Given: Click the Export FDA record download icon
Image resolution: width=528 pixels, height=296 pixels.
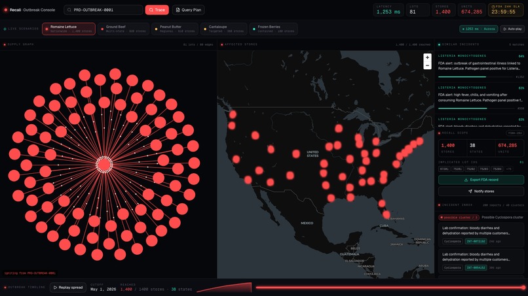Looking at the screenshot, I should coord(466,180).
